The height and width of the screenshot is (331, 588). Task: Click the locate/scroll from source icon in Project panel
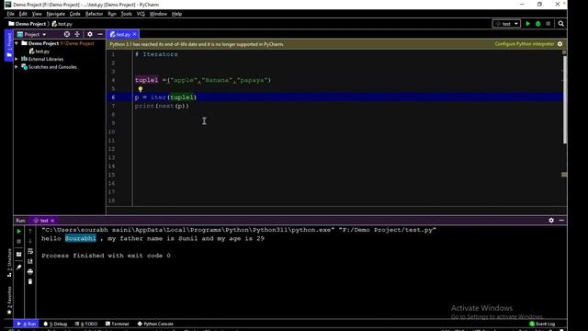[x=67, y=34]
